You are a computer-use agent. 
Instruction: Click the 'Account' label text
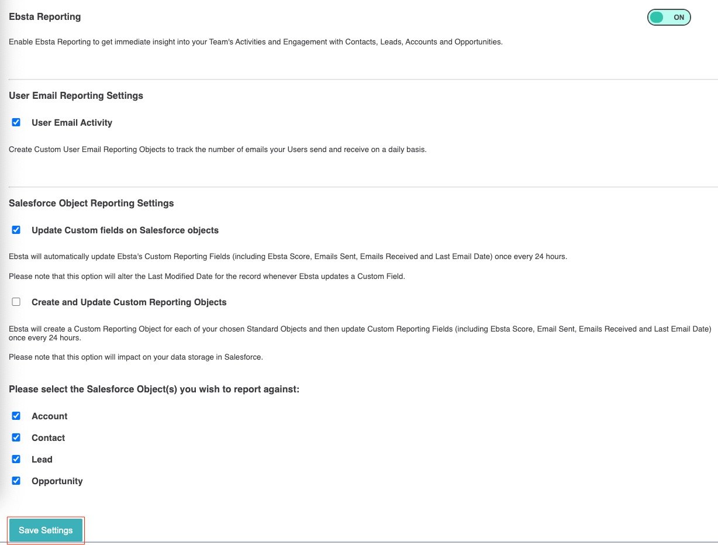(50, 416)
